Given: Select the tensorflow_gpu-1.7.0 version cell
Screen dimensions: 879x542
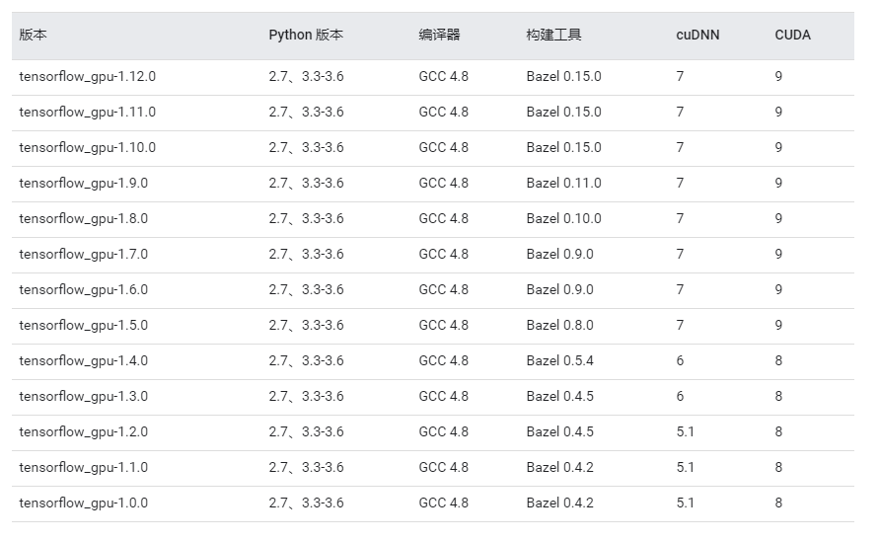Looking at the screenshot, I should click(84, 254).
